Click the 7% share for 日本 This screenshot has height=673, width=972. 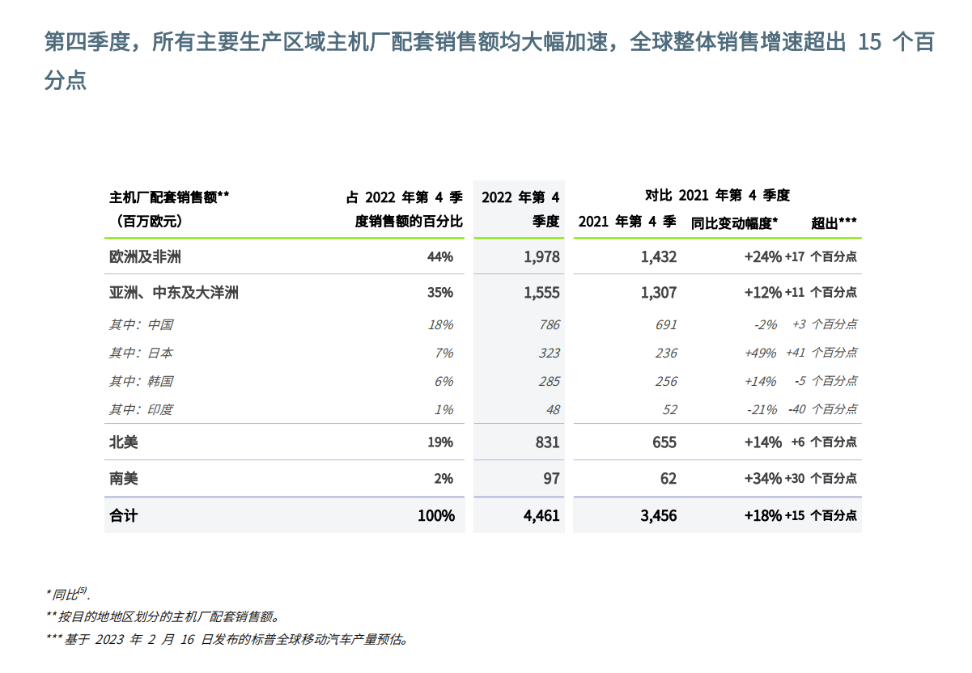(444, 353)
